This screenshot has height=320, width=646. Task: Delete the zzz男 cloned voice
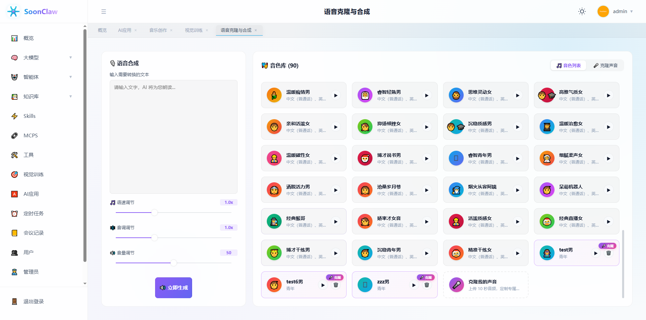pos(427,285)
